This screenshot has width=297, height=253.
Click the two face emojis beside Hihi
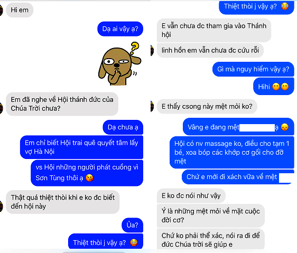280,87
